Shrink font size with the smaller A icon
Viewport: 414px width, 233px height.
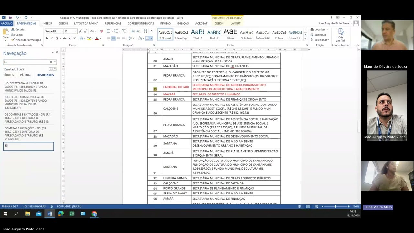point(85,31)
